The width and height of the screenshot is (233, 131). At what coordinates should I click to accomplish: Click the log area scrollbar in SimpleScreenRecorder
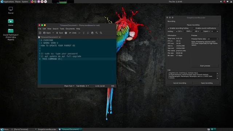pos(217,76)
